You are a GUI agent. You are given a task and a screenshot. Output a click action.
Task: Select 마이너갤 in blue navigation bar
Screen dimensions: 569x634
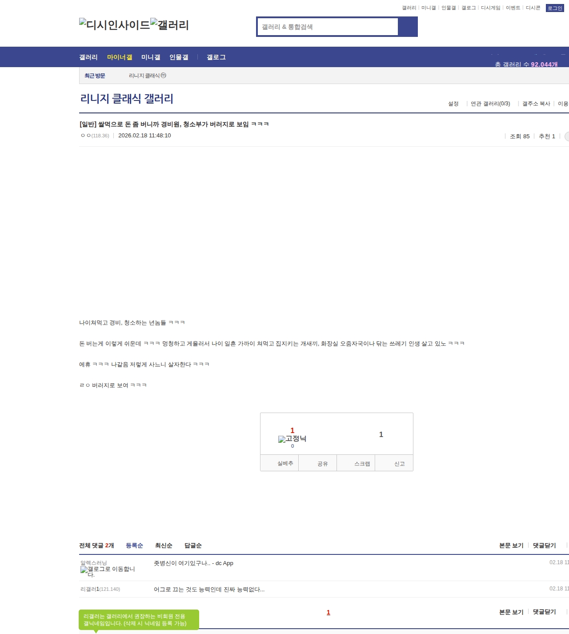point(120,57)
